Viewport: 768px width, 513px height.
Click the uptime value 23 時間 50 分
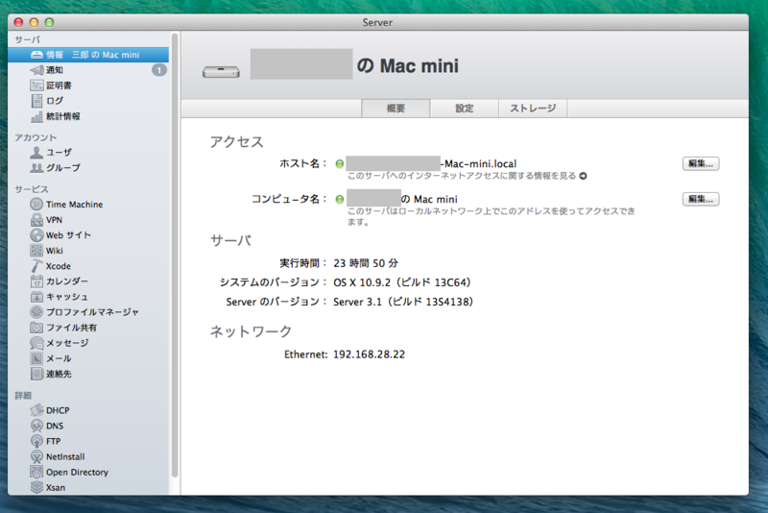(366, 263)
